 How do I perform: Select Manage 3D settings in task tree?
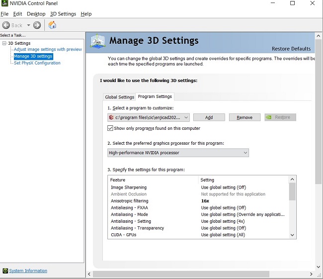(33, 56)
